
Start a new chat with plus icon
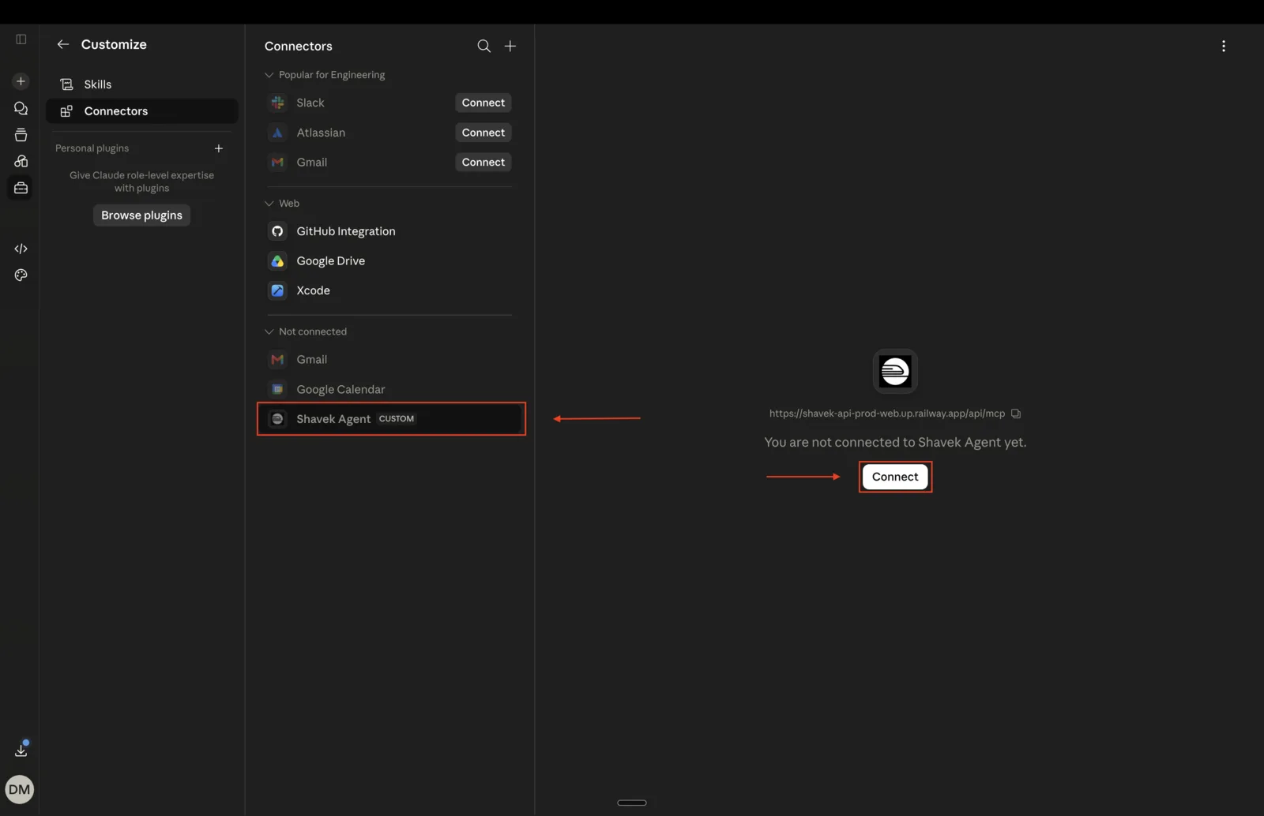(21, 81)
